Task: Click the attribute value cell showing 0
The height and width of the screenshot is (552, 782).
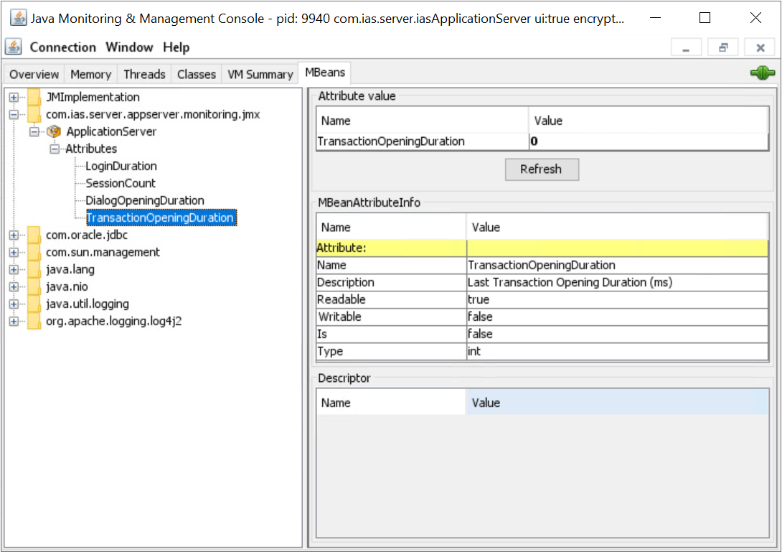Action: pos(649,141)
